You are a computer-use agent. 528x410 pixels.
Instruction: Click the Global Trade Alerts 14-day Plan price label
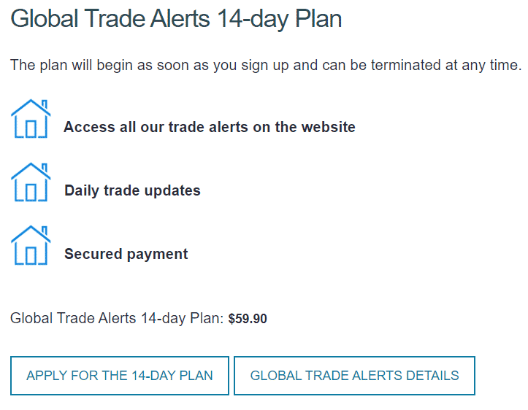pyautogui.click(x=117, y=318)
